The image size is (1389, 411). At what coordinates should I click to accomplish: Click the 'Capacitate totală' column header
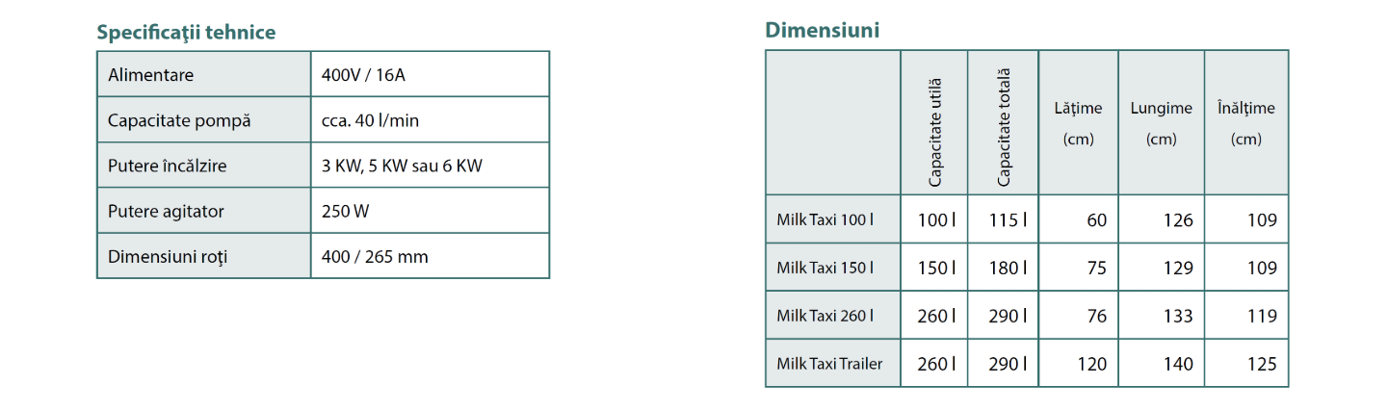coord(1004,123)
